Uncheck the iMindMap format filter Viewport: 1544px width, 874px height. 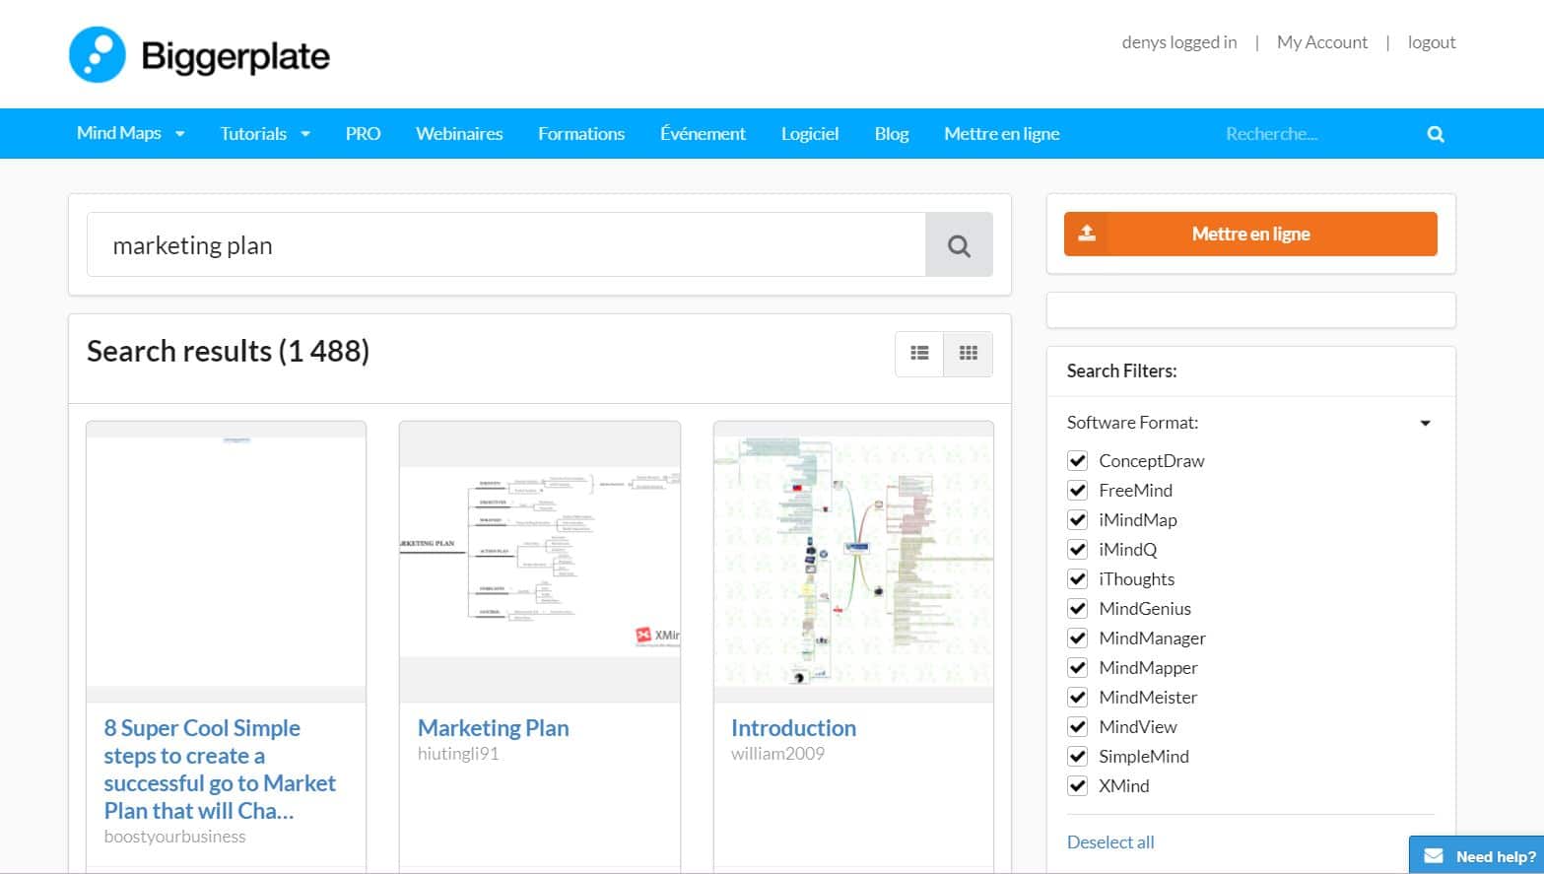[1077, 519]
